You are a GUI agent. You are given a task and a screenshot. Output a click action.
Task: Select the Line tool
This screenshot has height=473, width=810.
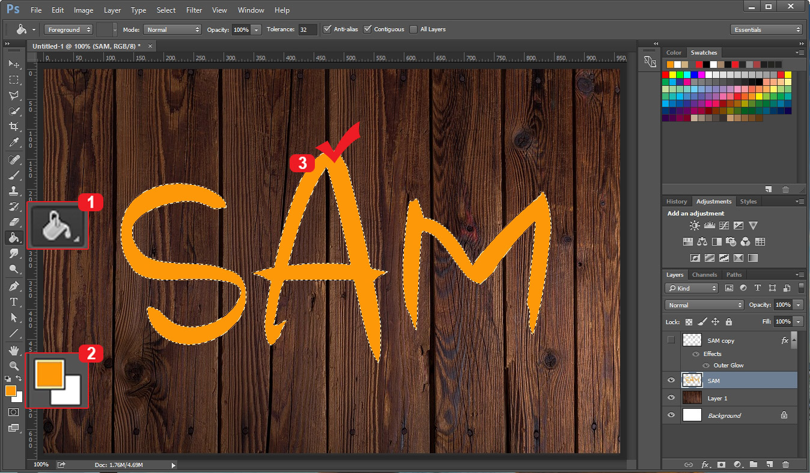[x=14, y=333]
